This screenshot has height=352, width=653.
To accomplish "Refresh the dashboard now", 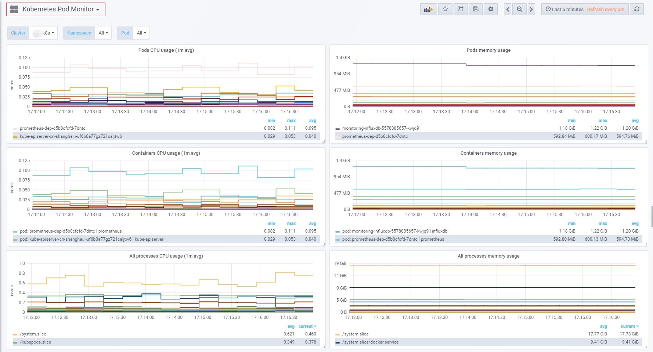I will pos(637,9).
